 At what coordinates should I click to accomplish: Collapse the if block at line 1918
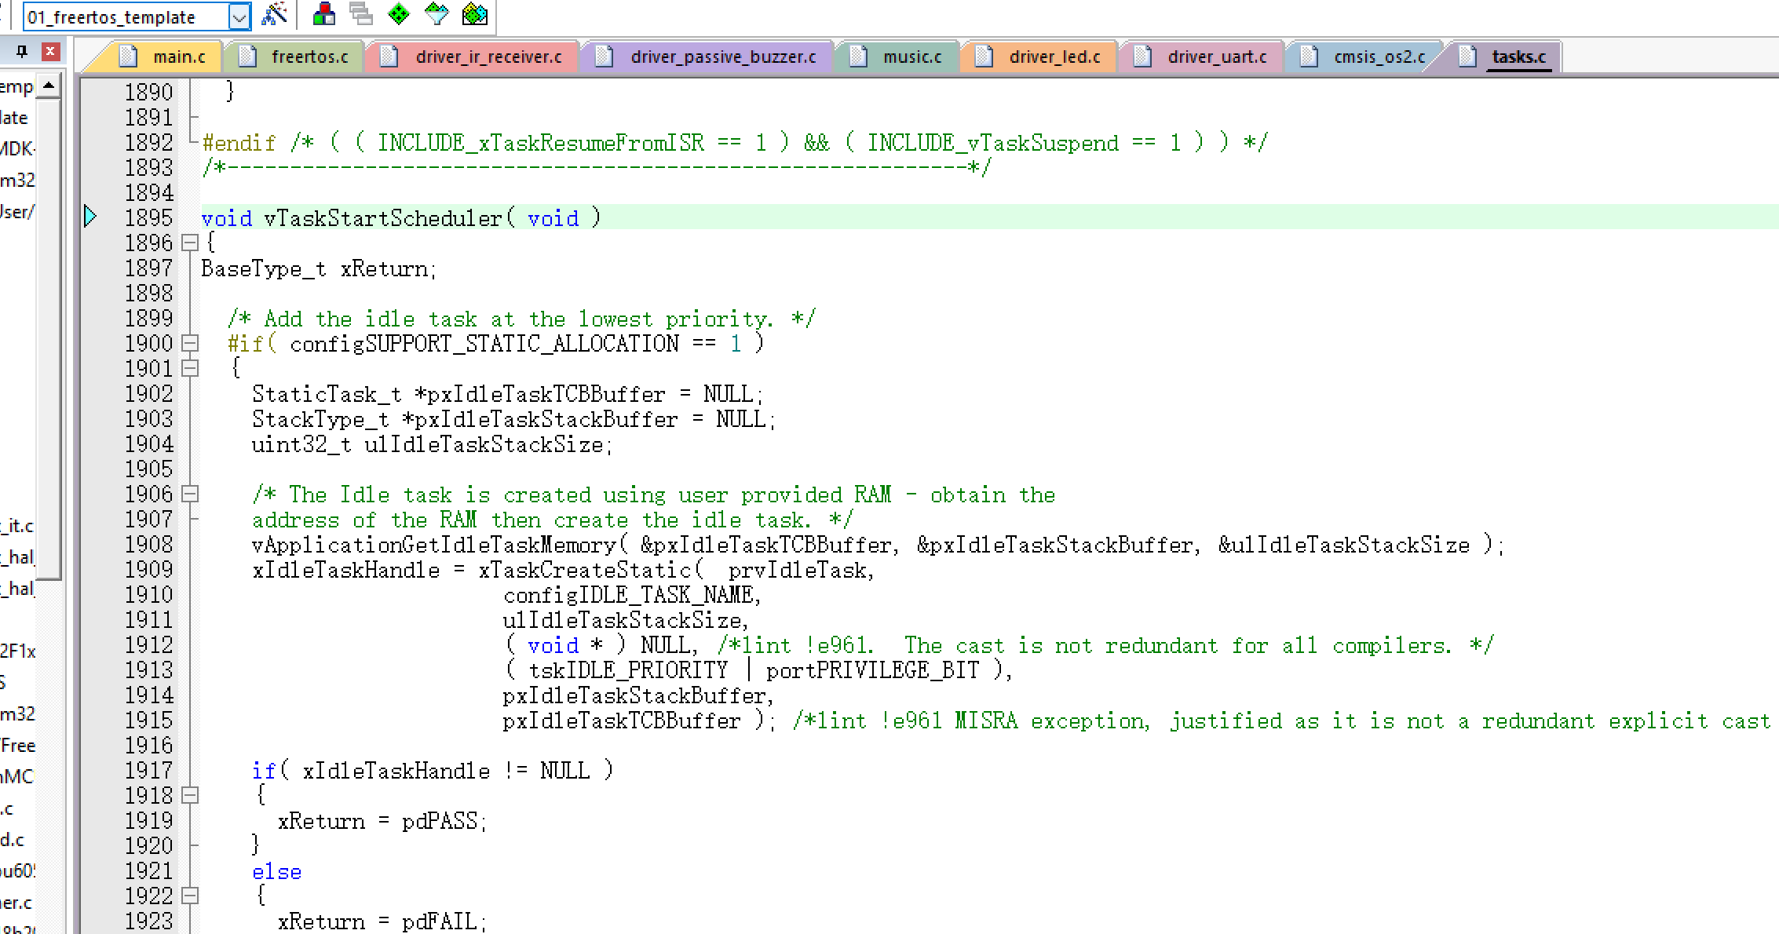(189, 796)
